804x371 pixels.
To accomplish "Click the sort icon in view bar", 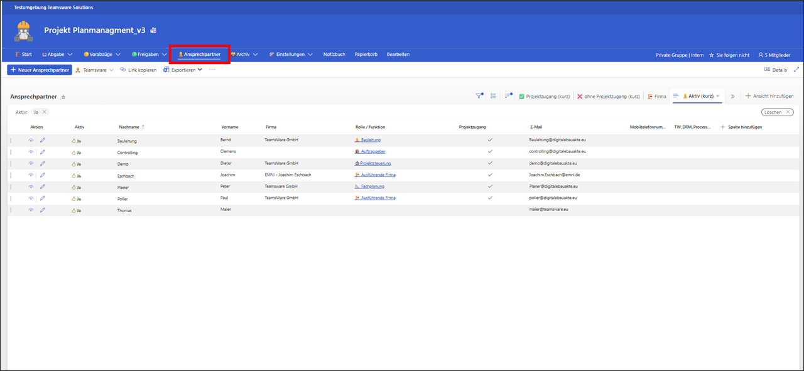I will (x=508, y=96).
